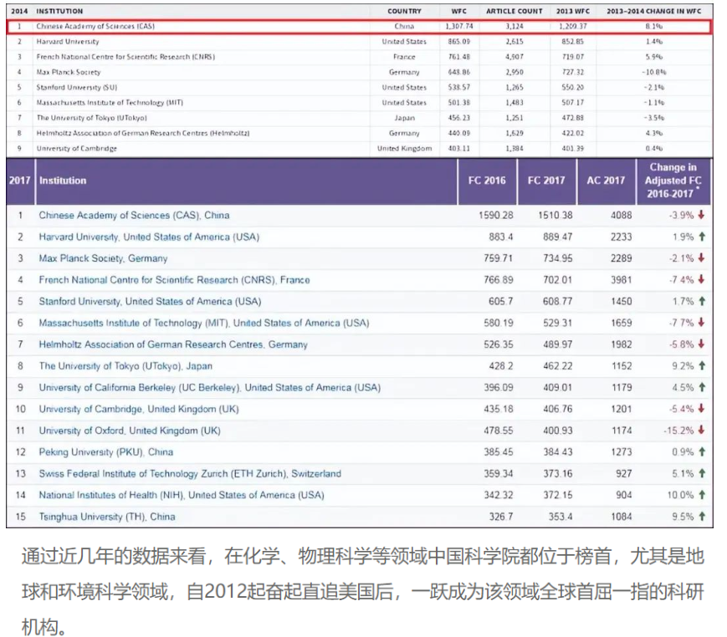
Task: Click the Change in Adjusted FC 2016-2017 header
Action: [x=673, y=181]
